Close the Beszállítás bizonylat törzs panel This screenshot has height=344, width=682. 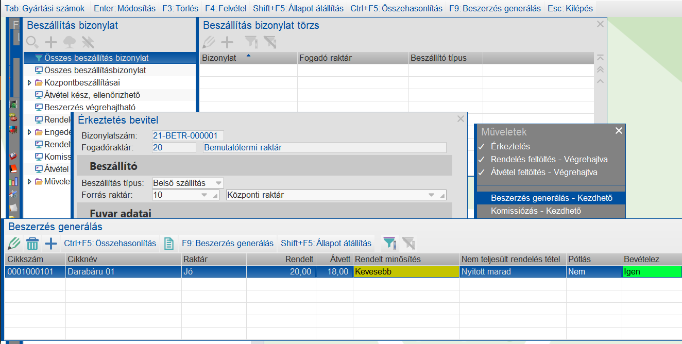[x=600, y=24]
